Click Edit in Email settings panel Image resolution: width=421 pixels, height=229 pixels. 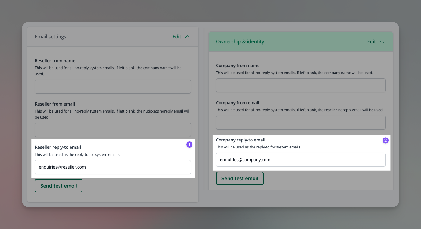point(177,37)
